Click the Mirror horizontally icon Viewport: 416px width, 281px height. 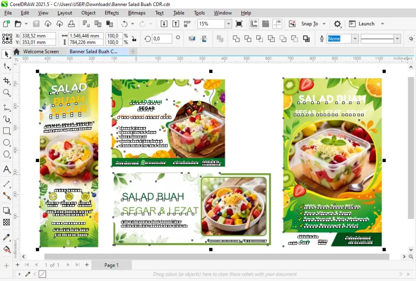(x=192, y=39)
